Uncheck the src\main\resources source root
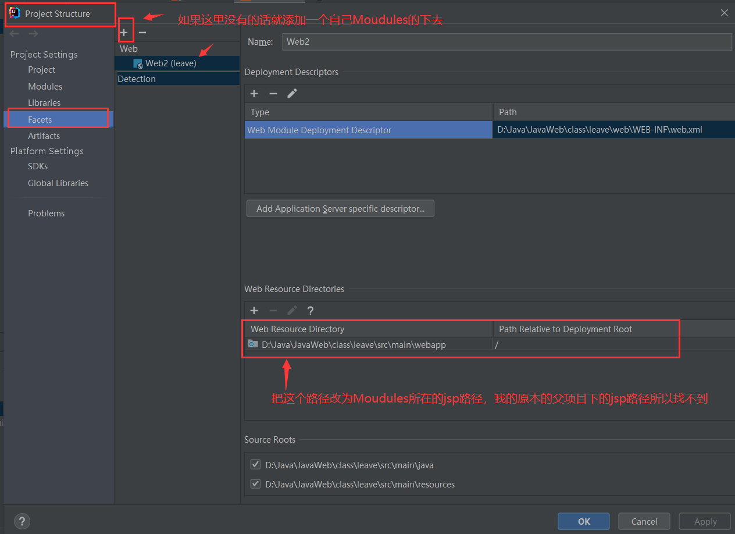This screenshot has width=735, height=534. tap(255, 483)
